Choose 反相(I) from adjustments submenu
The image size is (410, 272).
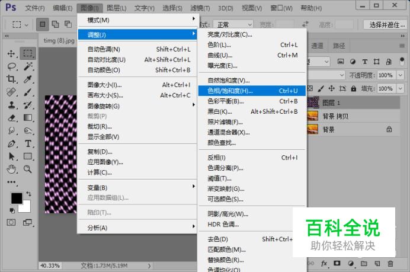click(x=252, y=158)
